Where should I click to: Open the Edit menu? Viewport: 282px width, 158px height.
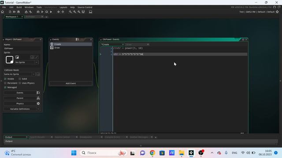tap(11, 7)
